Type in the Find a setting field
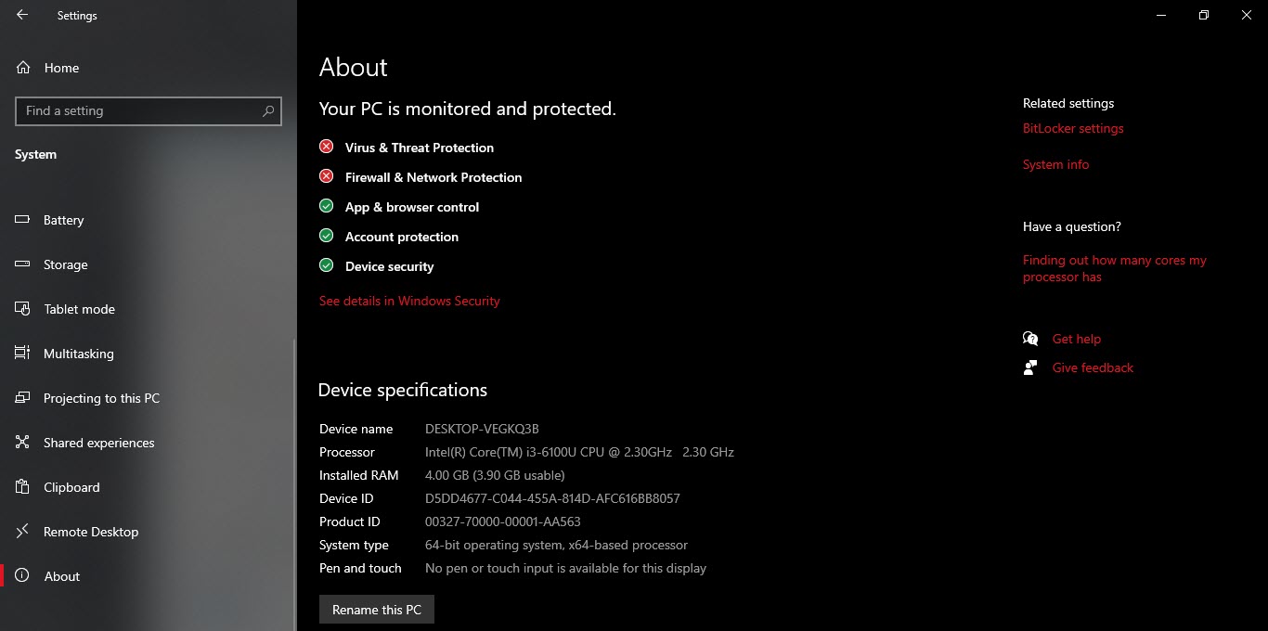 [x=139, y=111]
